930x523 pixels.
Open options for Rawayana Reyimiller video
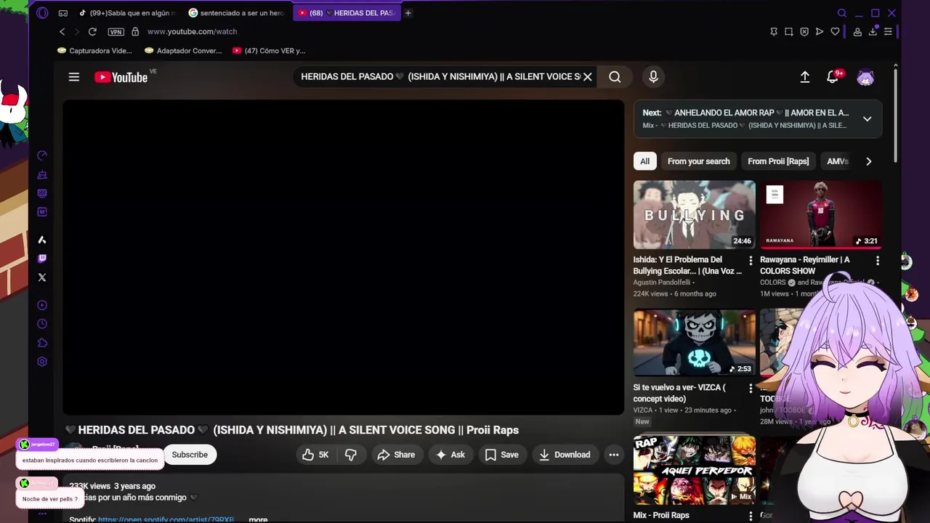[x=877, y=260]
